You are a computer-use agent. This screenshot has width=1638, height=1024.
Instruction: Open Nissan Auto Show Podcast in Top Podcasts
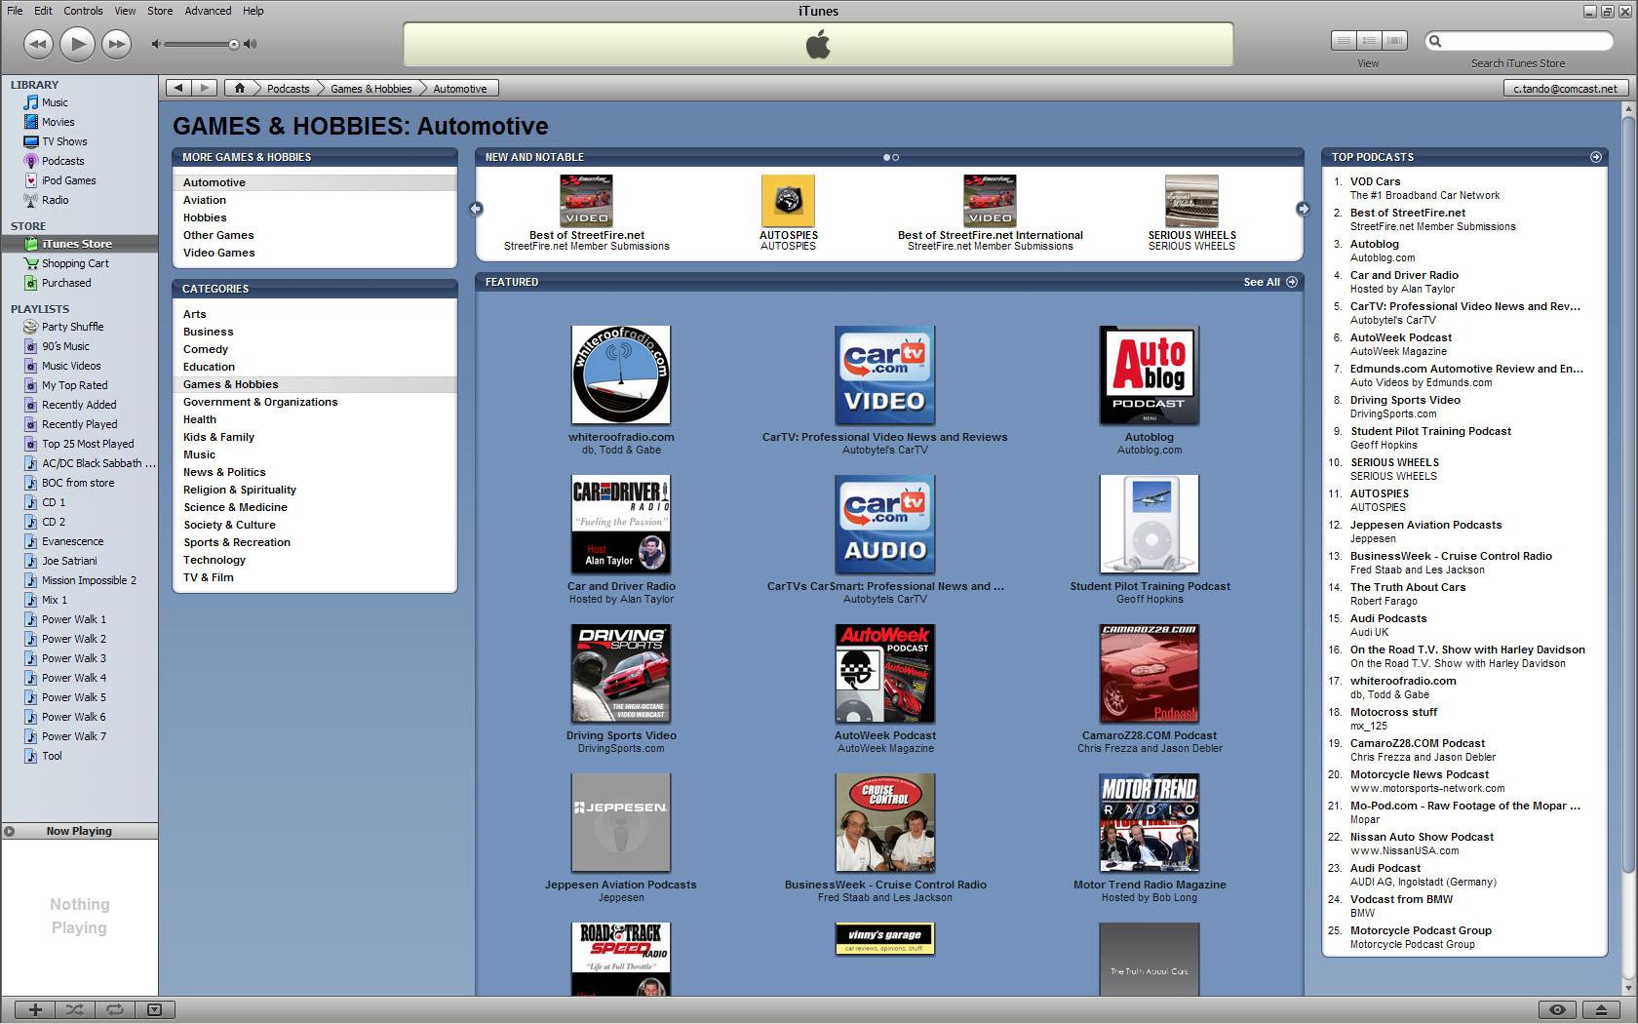tap(1422, 837)
